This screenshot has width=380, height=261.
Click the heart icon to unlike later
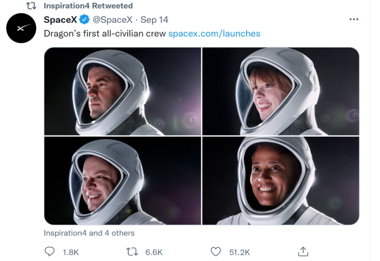216,251
